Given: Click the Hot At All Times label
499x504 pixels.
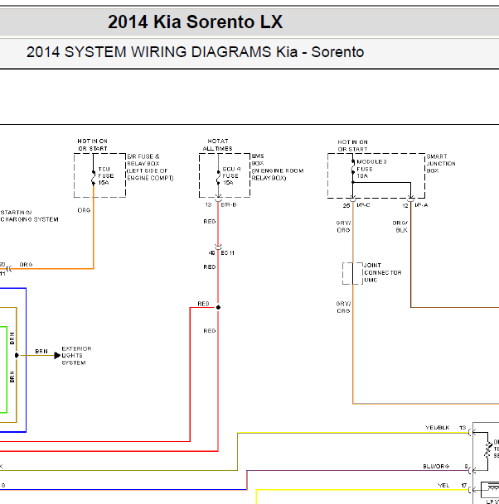Looking at the screenshot, I should 218,145.
